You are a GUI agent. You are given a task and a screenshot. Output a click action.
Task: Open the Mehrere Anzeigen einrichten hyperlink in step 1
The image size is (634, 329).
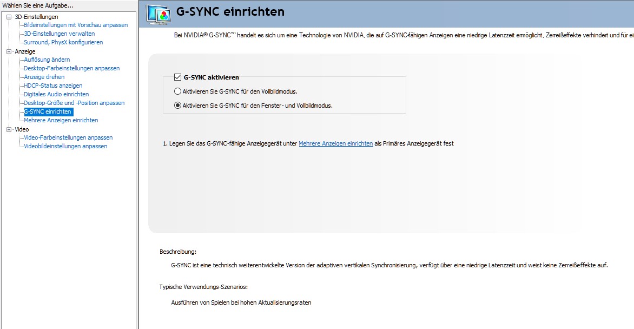pyautogui.click(x=335, y=143)
